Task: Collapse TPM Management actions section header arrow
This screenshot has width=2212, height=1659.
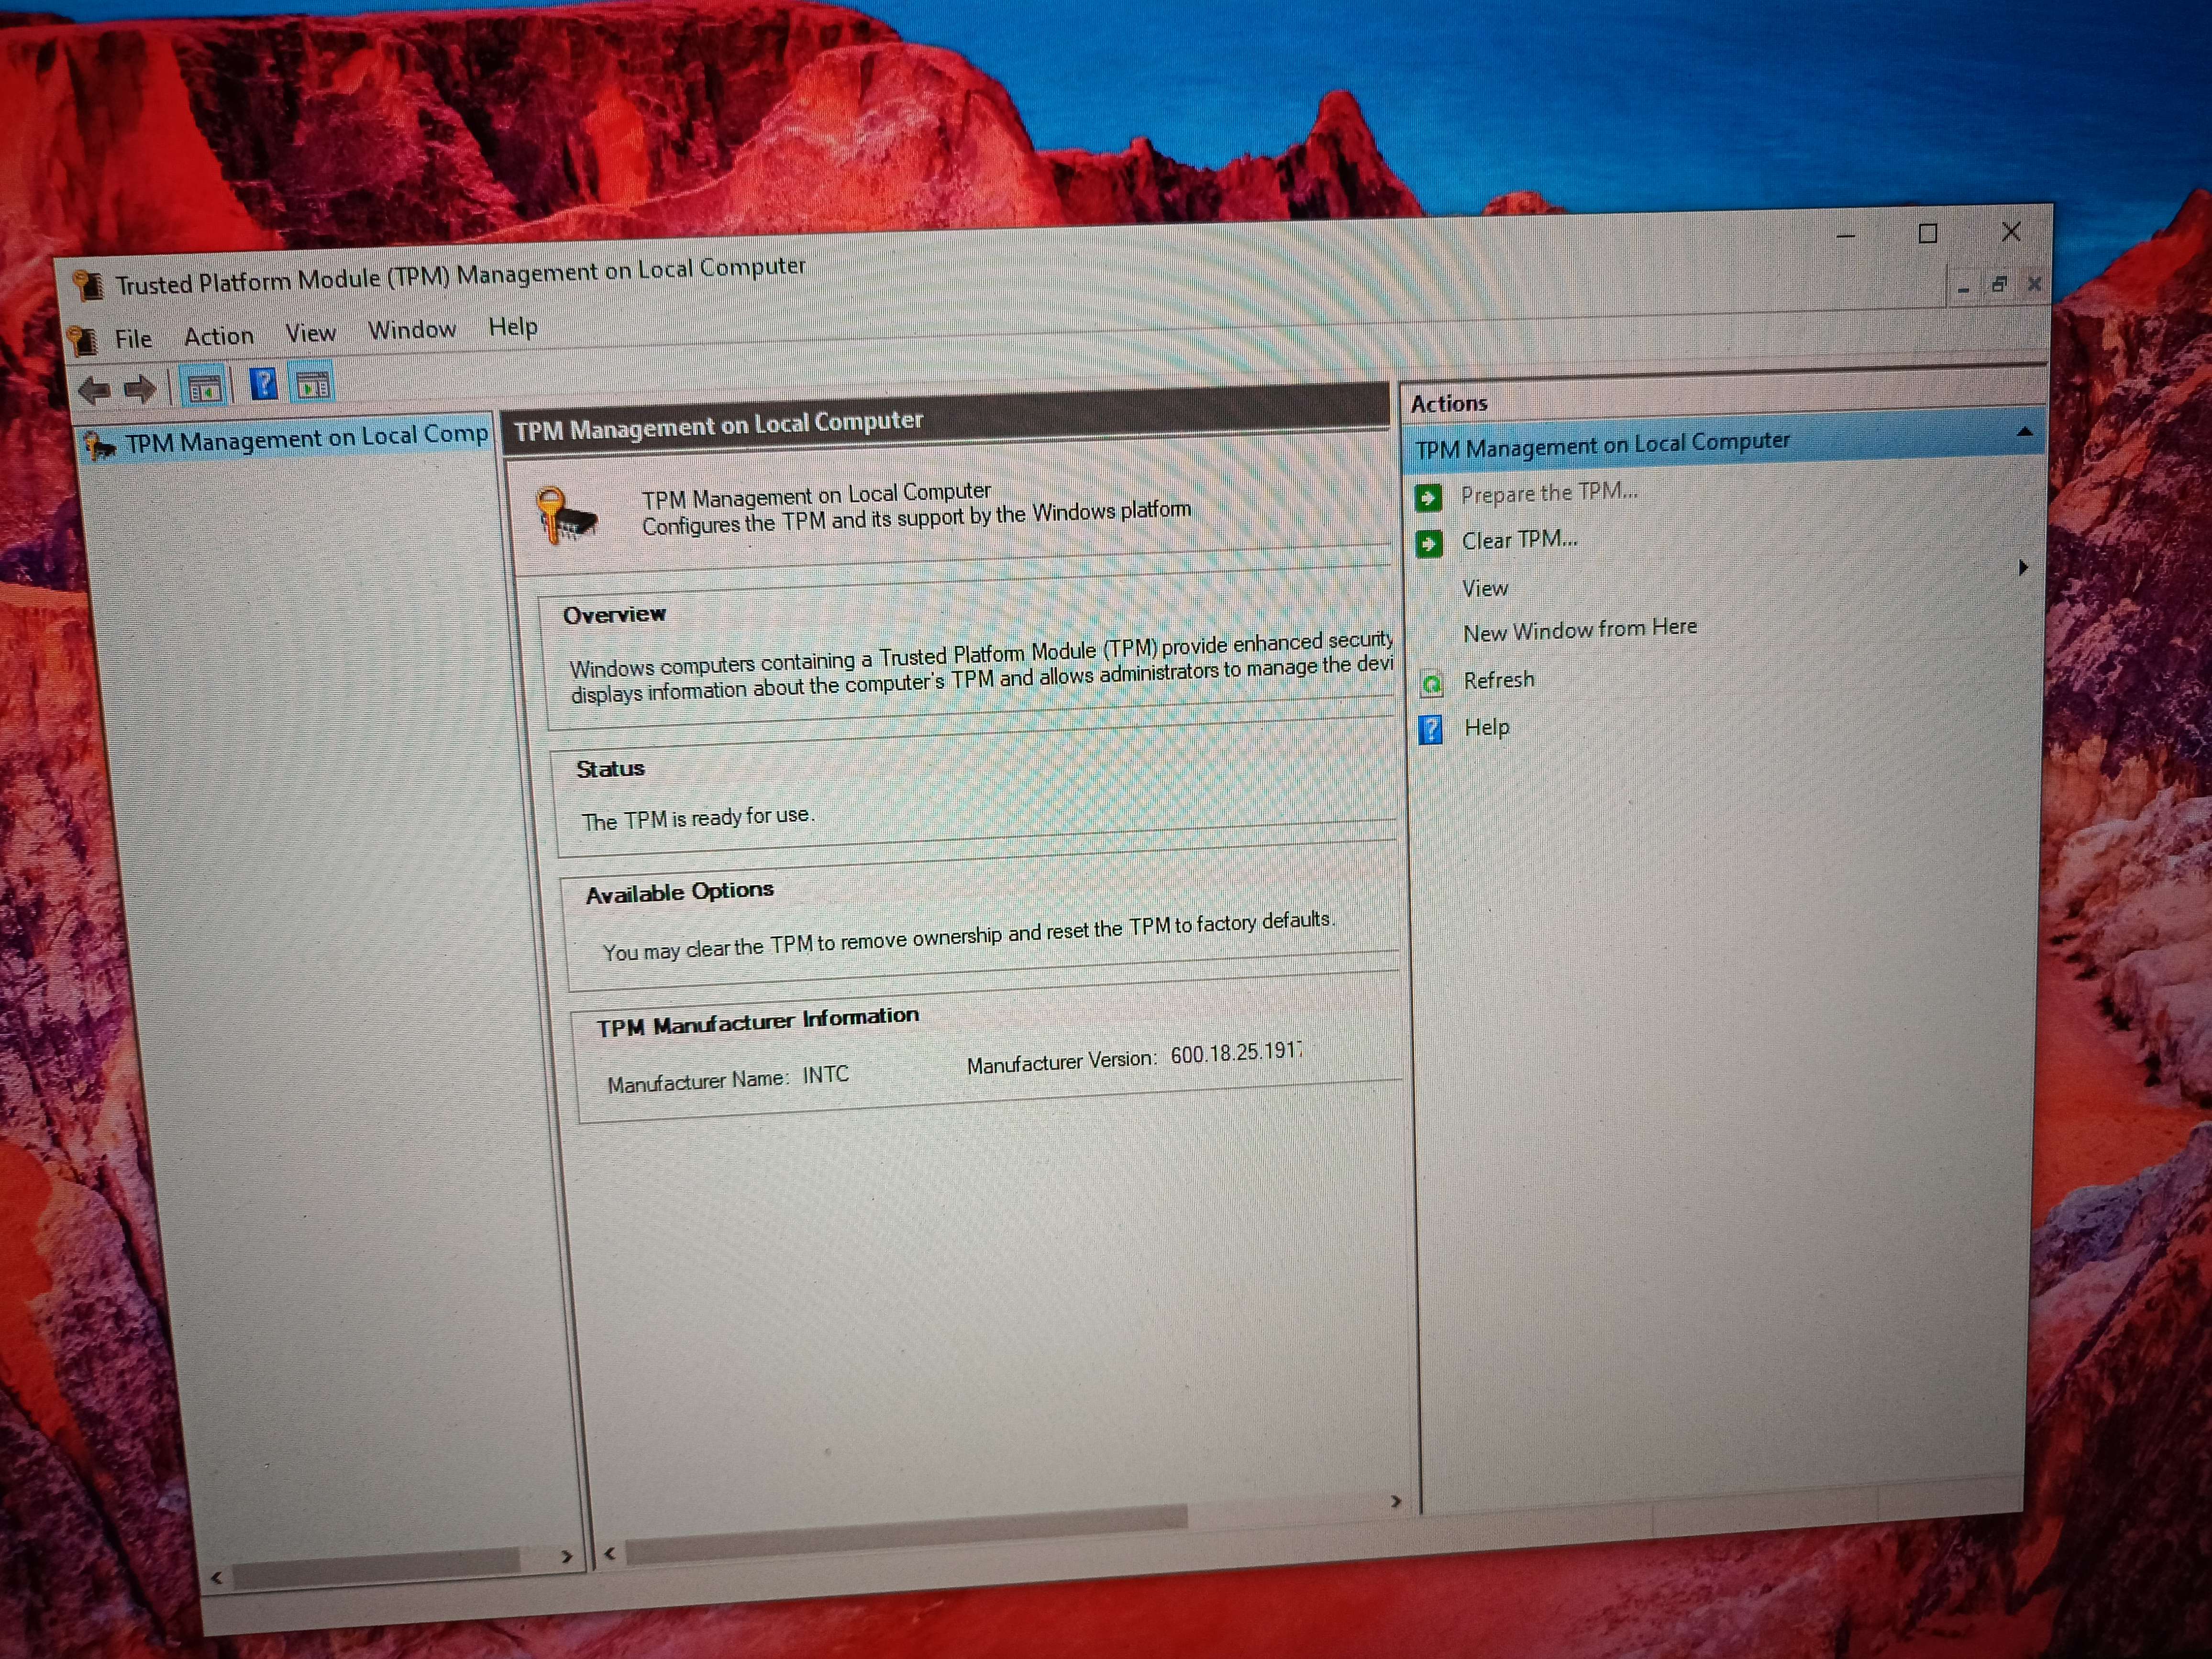Action: coord(2024,433)
